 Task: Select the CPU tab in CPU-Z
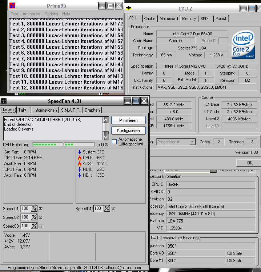point(134,18)
